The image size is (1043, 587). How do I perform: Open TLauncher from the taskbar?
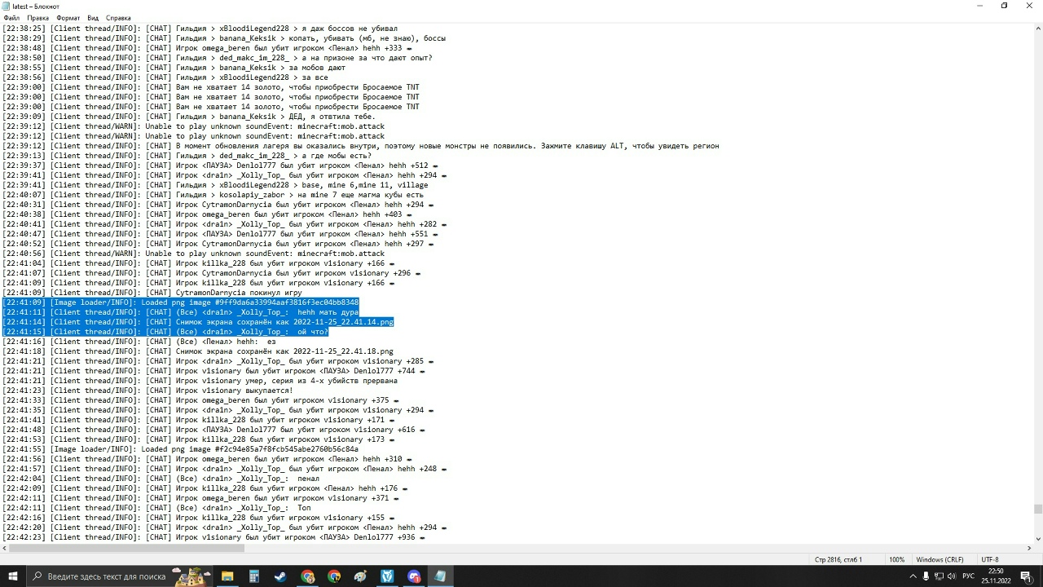tap(387, 575)
